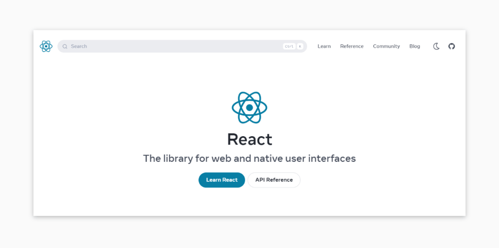This screenshot has width=499, height=248.
Task: Open the Blog nav link
Action: click(415, 46)
